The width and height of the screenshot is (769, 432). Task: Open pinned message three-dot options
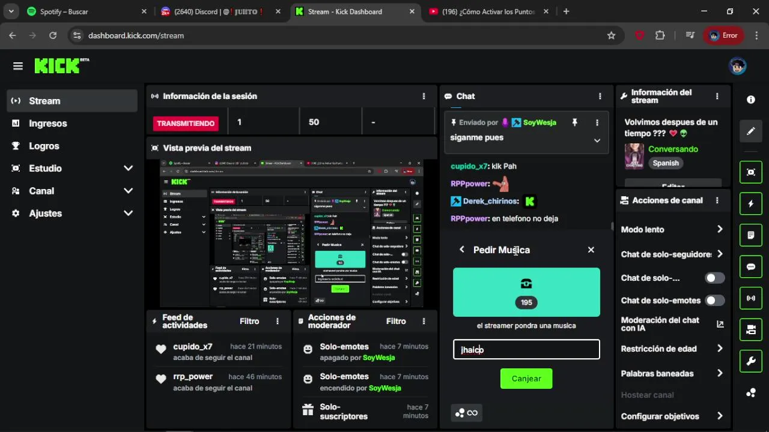click(x=597, y=122)
